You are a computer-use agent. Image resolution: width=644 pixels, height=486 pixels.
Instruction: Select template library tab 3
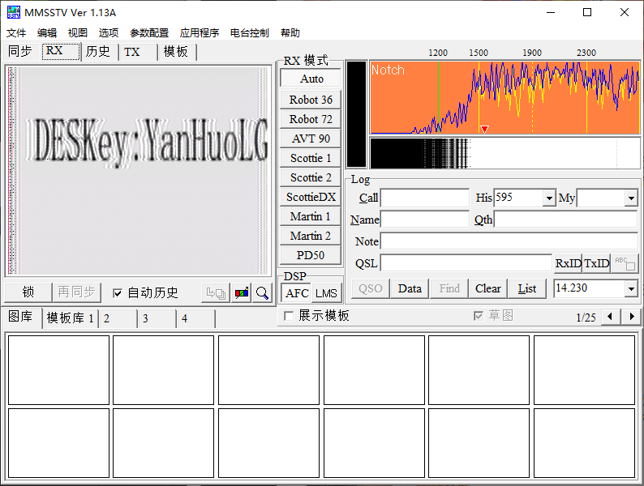(x=157, y=318)
